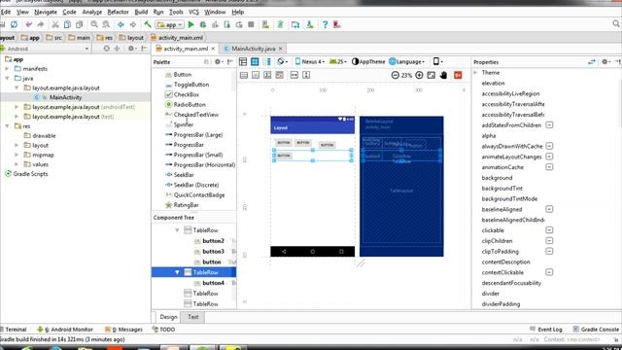Toggle the animateLayoutChanges property checkbox
Screen dimensions: 622x350
click(549, 157)
